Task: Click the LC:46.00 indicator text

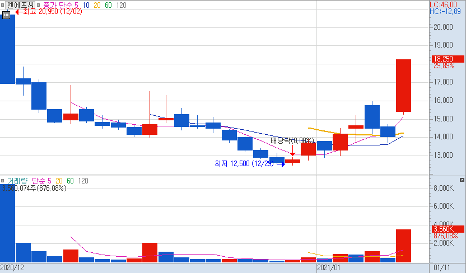Action: [x=444, y=4]
